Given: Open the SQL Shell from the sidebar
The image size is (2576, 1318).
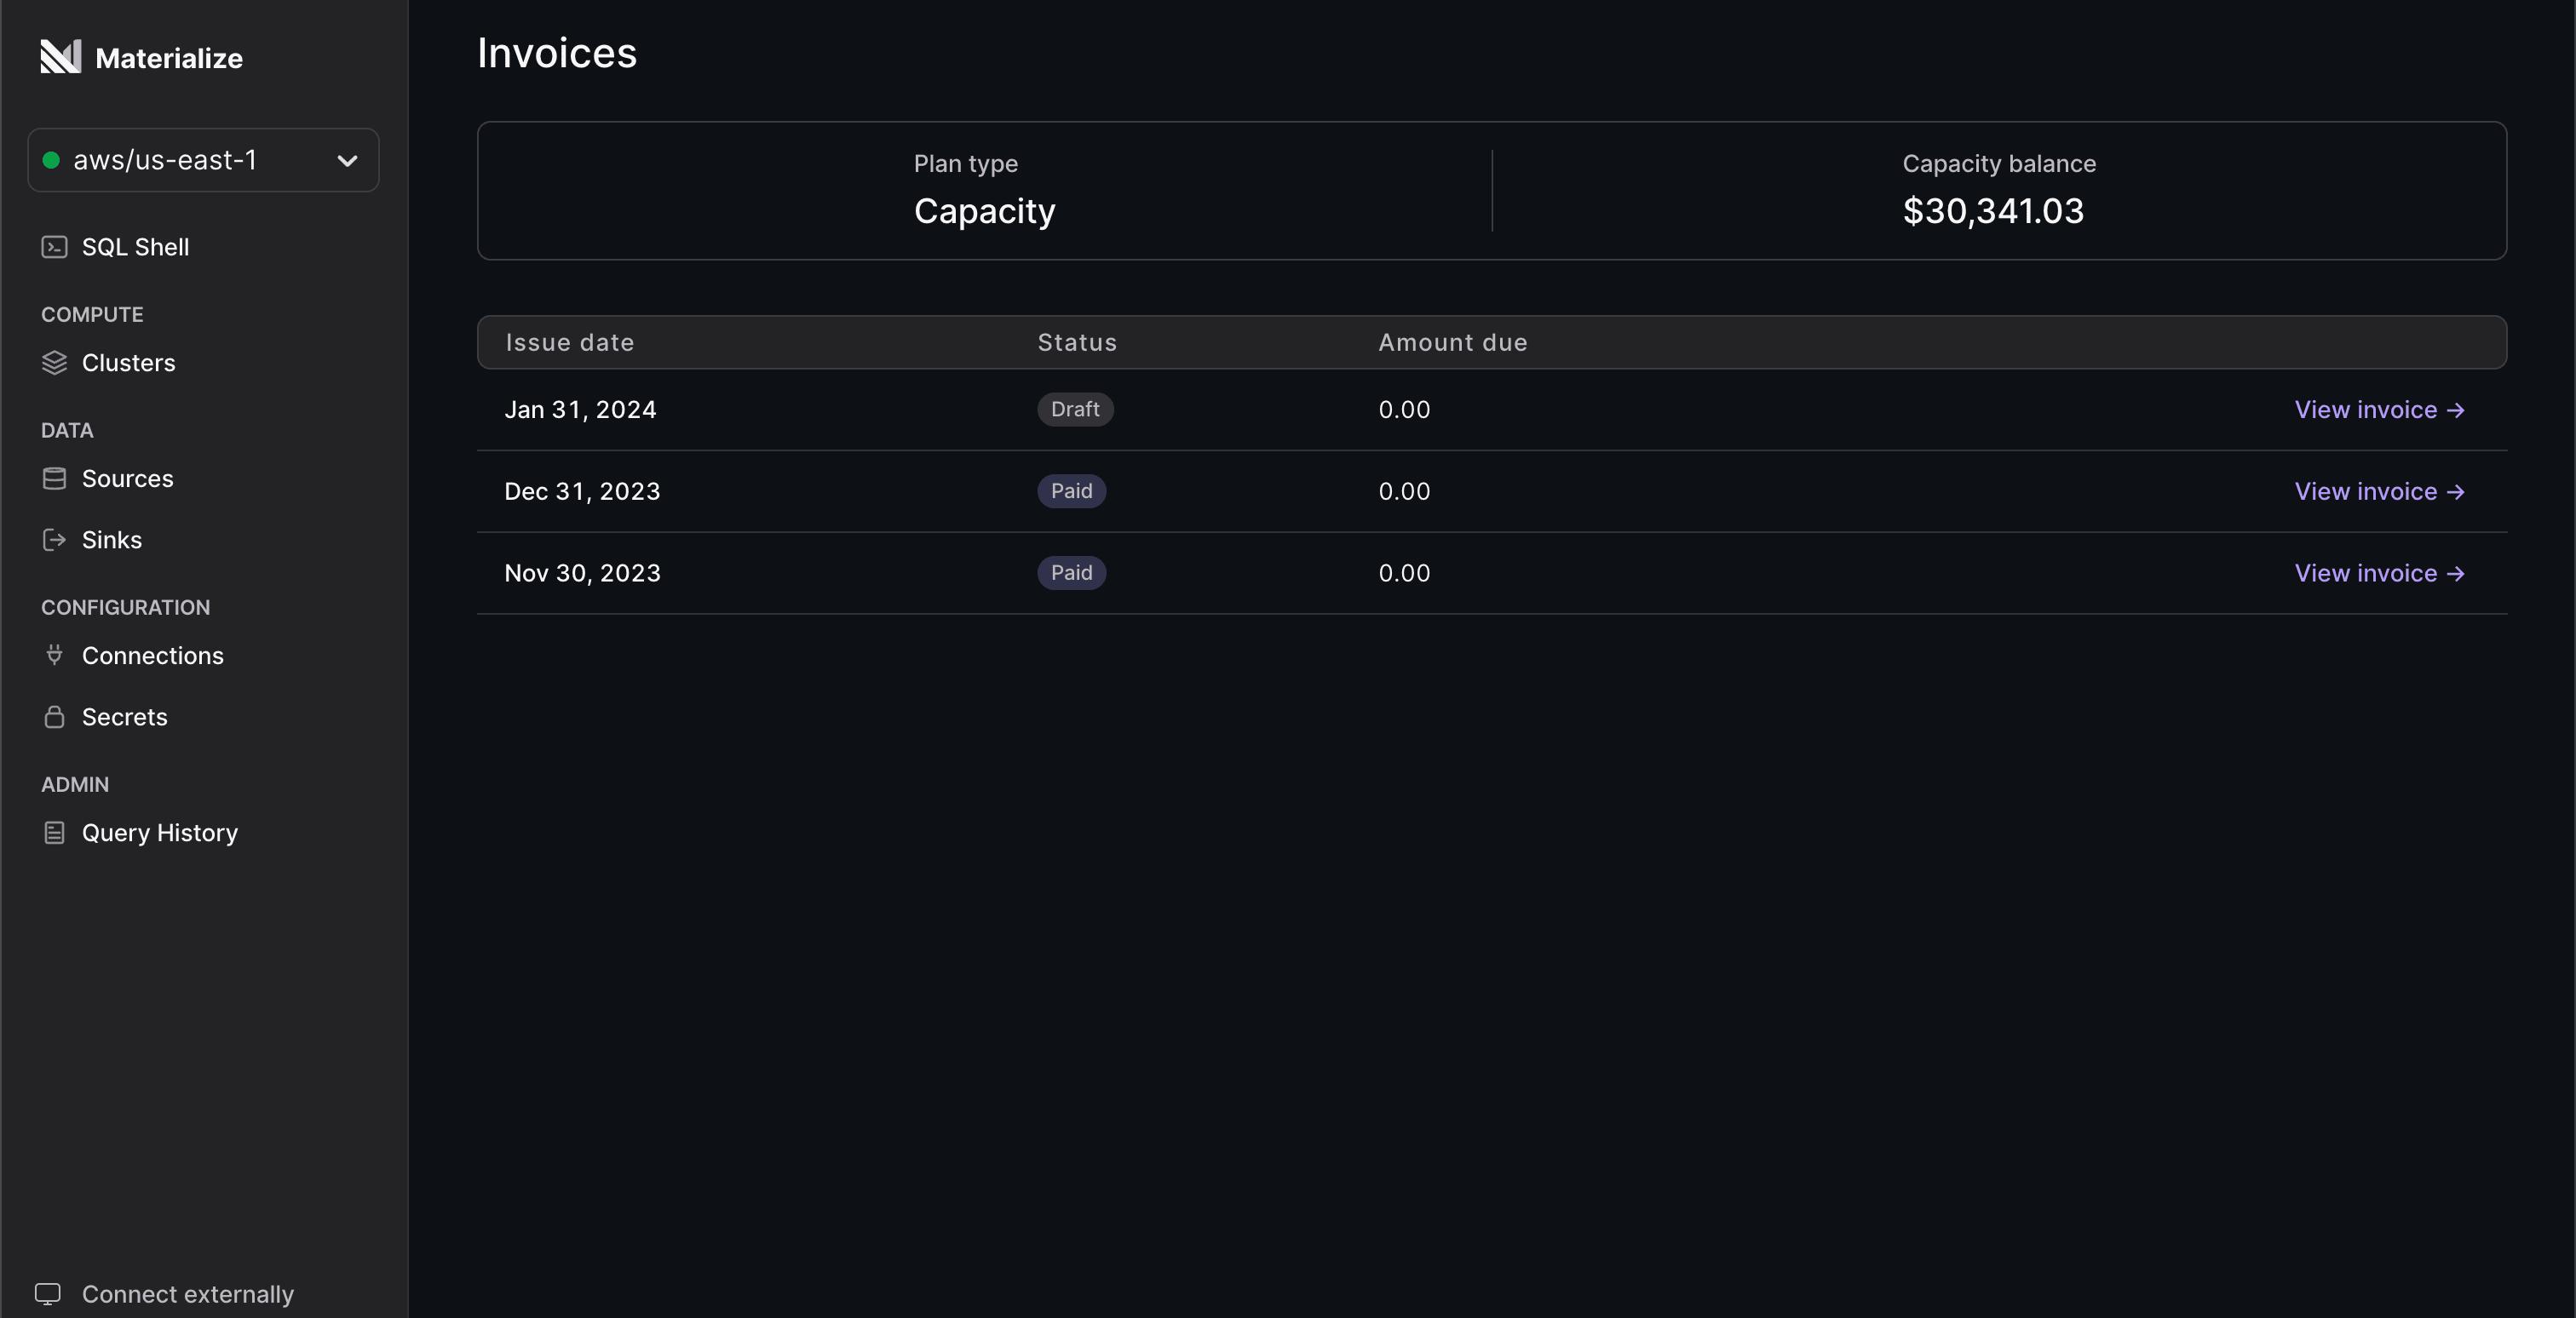Looking at the screenshot, I should (135, 247).
